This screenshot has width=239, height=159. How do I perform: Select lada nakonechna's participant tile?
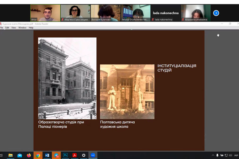click(166, 13)
